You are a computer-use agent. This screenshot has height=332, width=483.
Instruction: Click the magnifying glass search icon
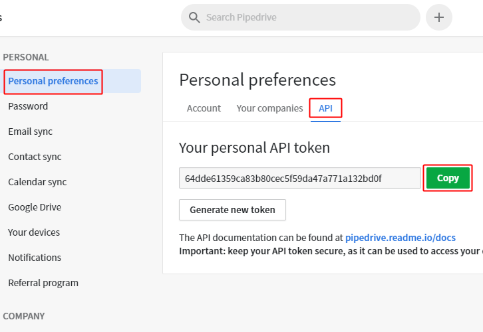[x=194, y=17]
